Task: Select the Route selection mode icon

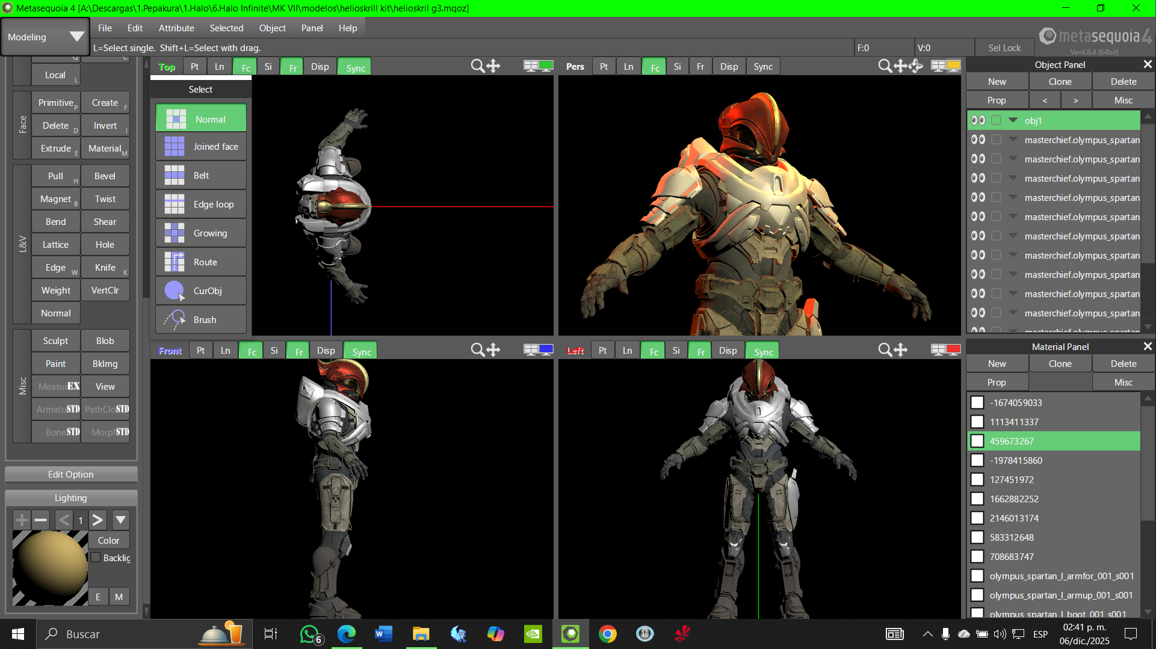Action: (175, 262)
